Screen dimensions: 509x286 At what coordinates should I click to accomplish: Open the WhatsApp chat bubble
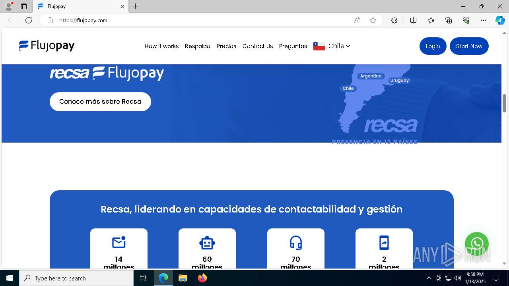click(x=477, y=244)
